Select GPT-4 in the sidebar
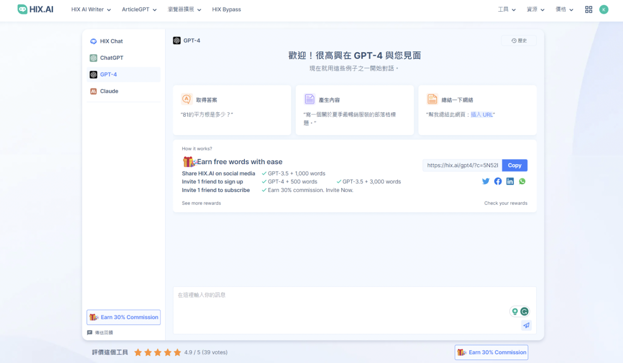The image size is (623, 363). [124, 75]
